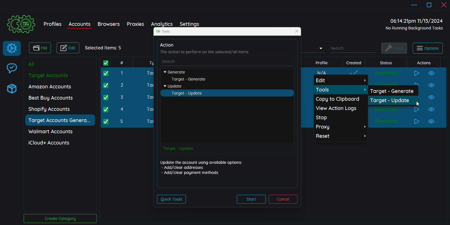Click the app logo gear icon
The height and width of the screenshot is (225, 450).
click(21, 24)
